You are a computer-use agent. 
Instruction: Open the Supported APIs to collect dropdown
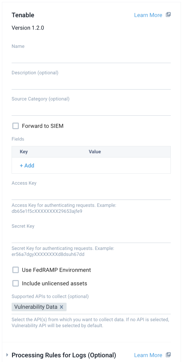[118, 307]
